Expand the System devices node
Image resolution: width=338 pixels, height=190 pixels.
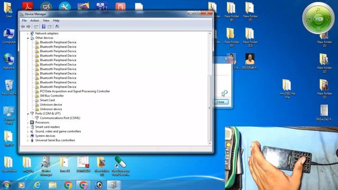point(28,136)
